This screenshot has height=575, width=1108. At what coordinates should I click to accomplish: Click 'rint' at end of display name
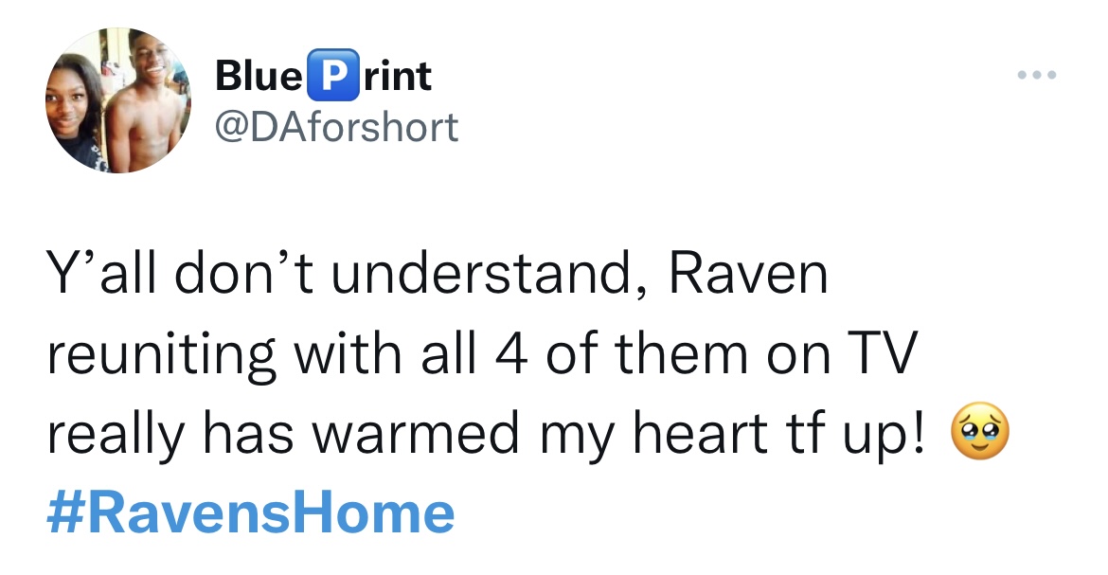[x=397, y=76]
